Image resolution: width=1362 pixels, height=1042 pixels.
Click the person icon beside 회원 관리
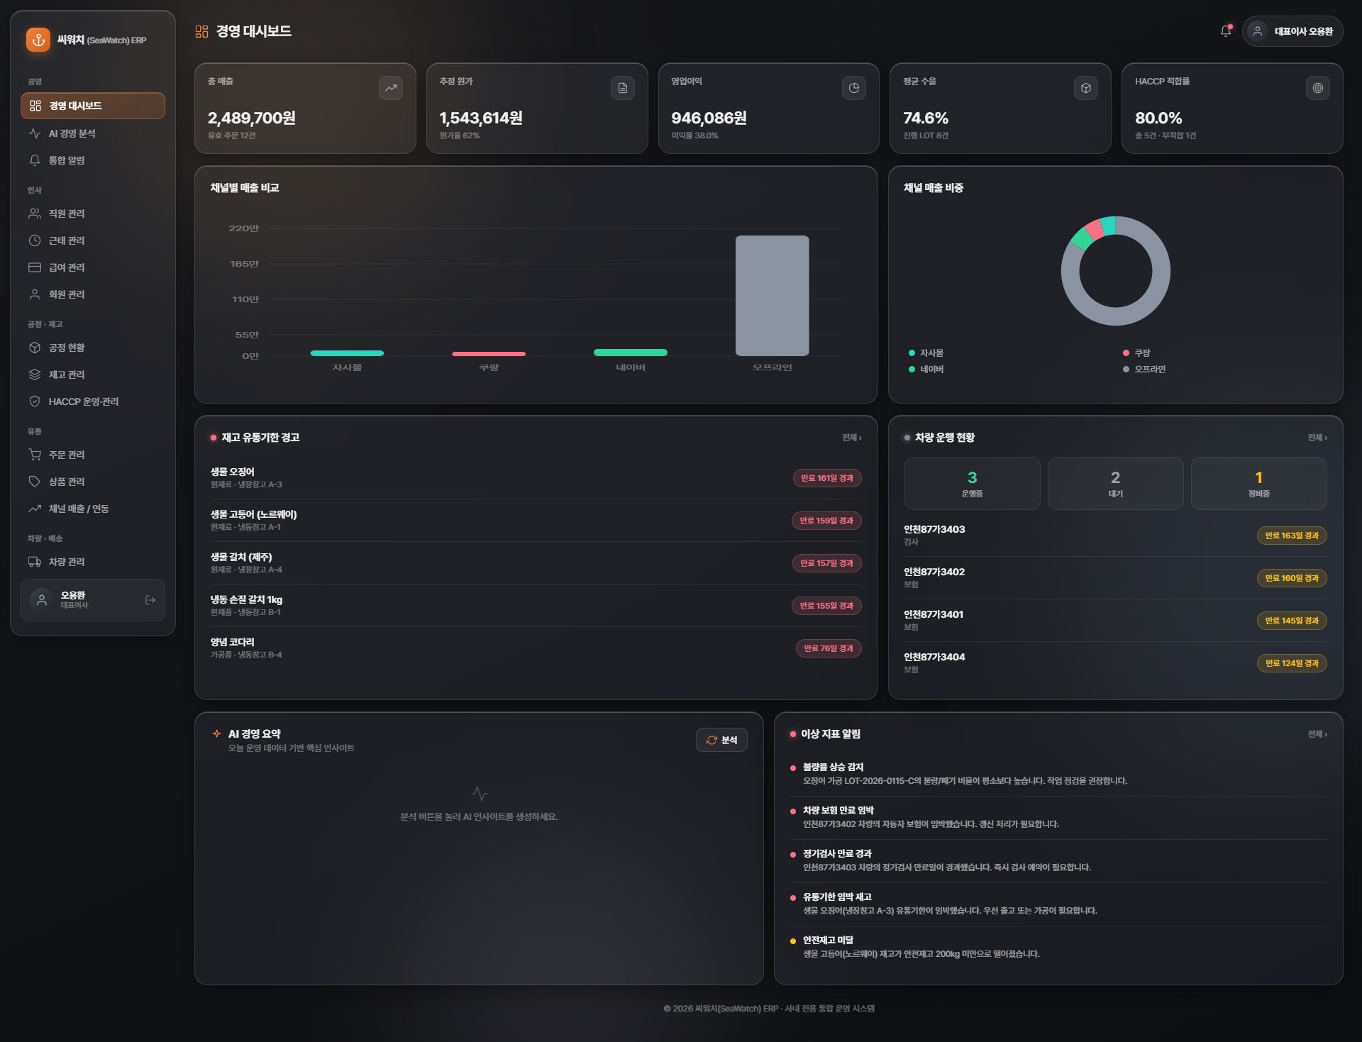34,294
